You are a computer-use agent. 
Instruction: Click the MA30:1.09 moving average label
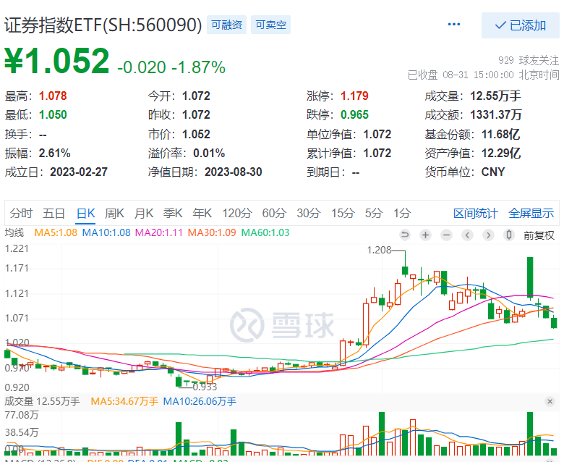pos(212,232)
